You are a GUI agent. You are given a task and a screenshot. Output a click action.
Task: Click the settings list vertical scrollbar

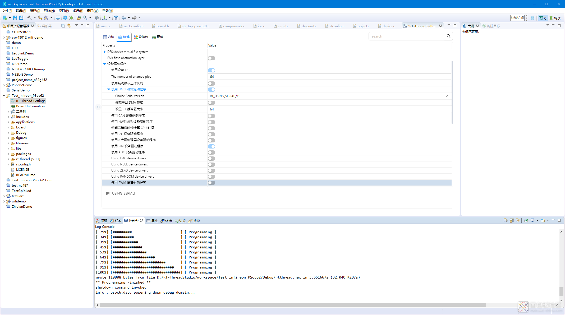coord(452,92)
